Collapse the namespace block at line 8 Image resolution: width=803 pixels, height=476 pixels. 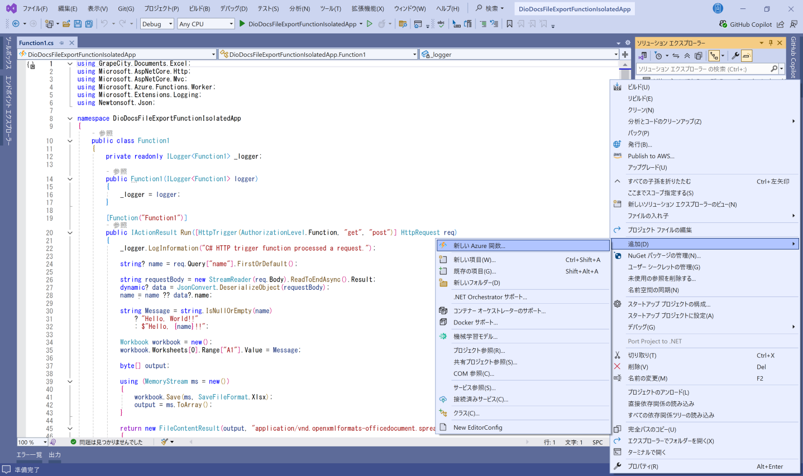(x=70, y=118)
